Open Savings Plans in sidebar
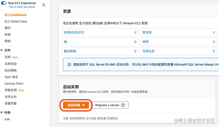Viewport: 219px width, 127px height. coord(14,84)
